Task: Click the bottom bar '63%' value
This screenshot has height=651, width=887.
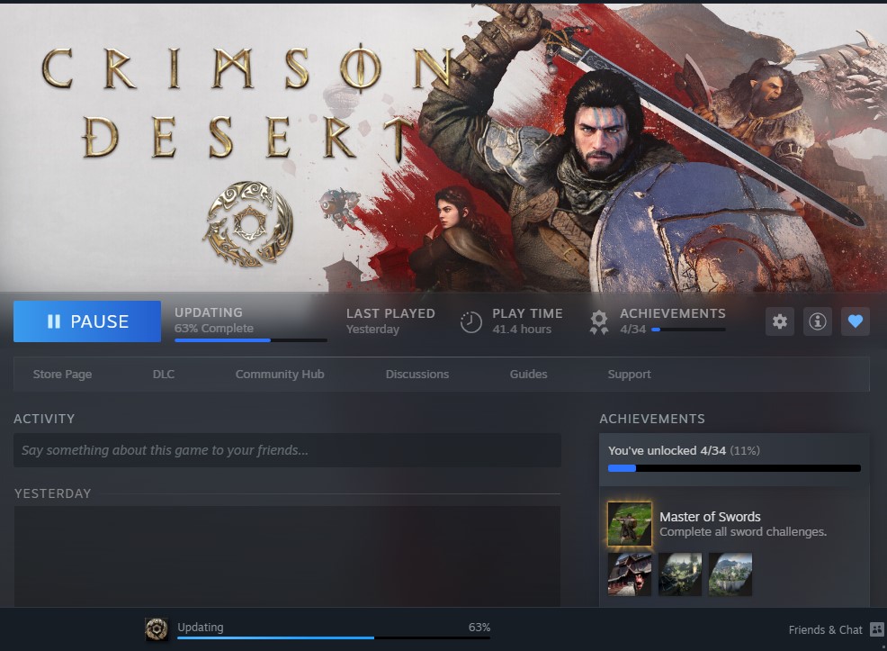Action: coord(479,628)
